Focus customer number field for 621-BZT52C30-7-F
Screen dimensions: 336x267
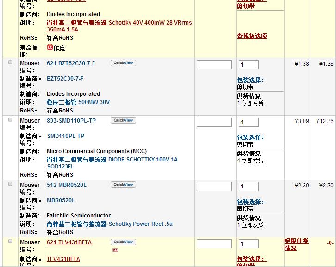[x=214, y=65]
